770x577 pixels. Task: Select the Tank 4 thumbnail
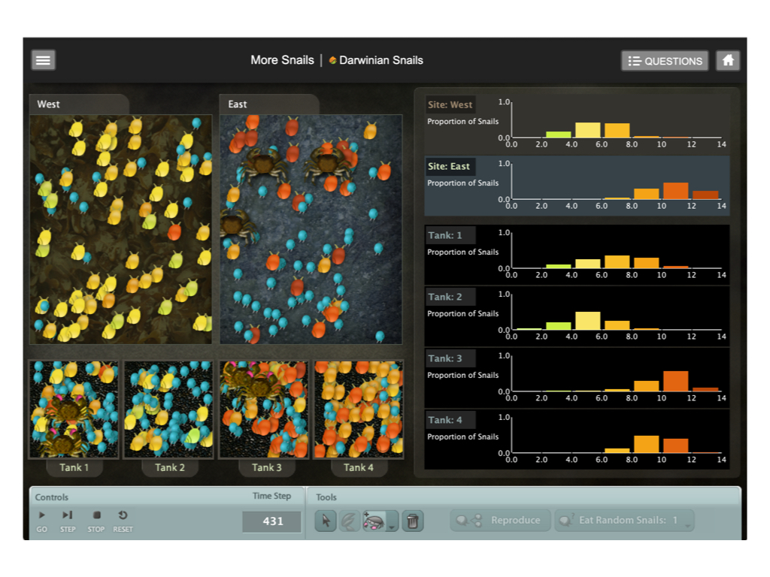[358, 409]
